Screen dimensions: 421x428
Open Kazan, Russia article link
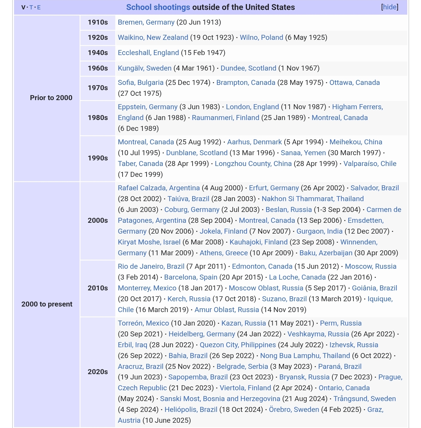(243, 323)
